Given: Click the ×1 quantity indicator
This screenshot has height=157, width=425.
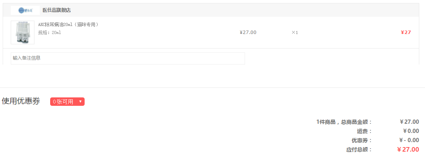Looking at the screenshot, I should pyautogui.click(x=294, y=32).
